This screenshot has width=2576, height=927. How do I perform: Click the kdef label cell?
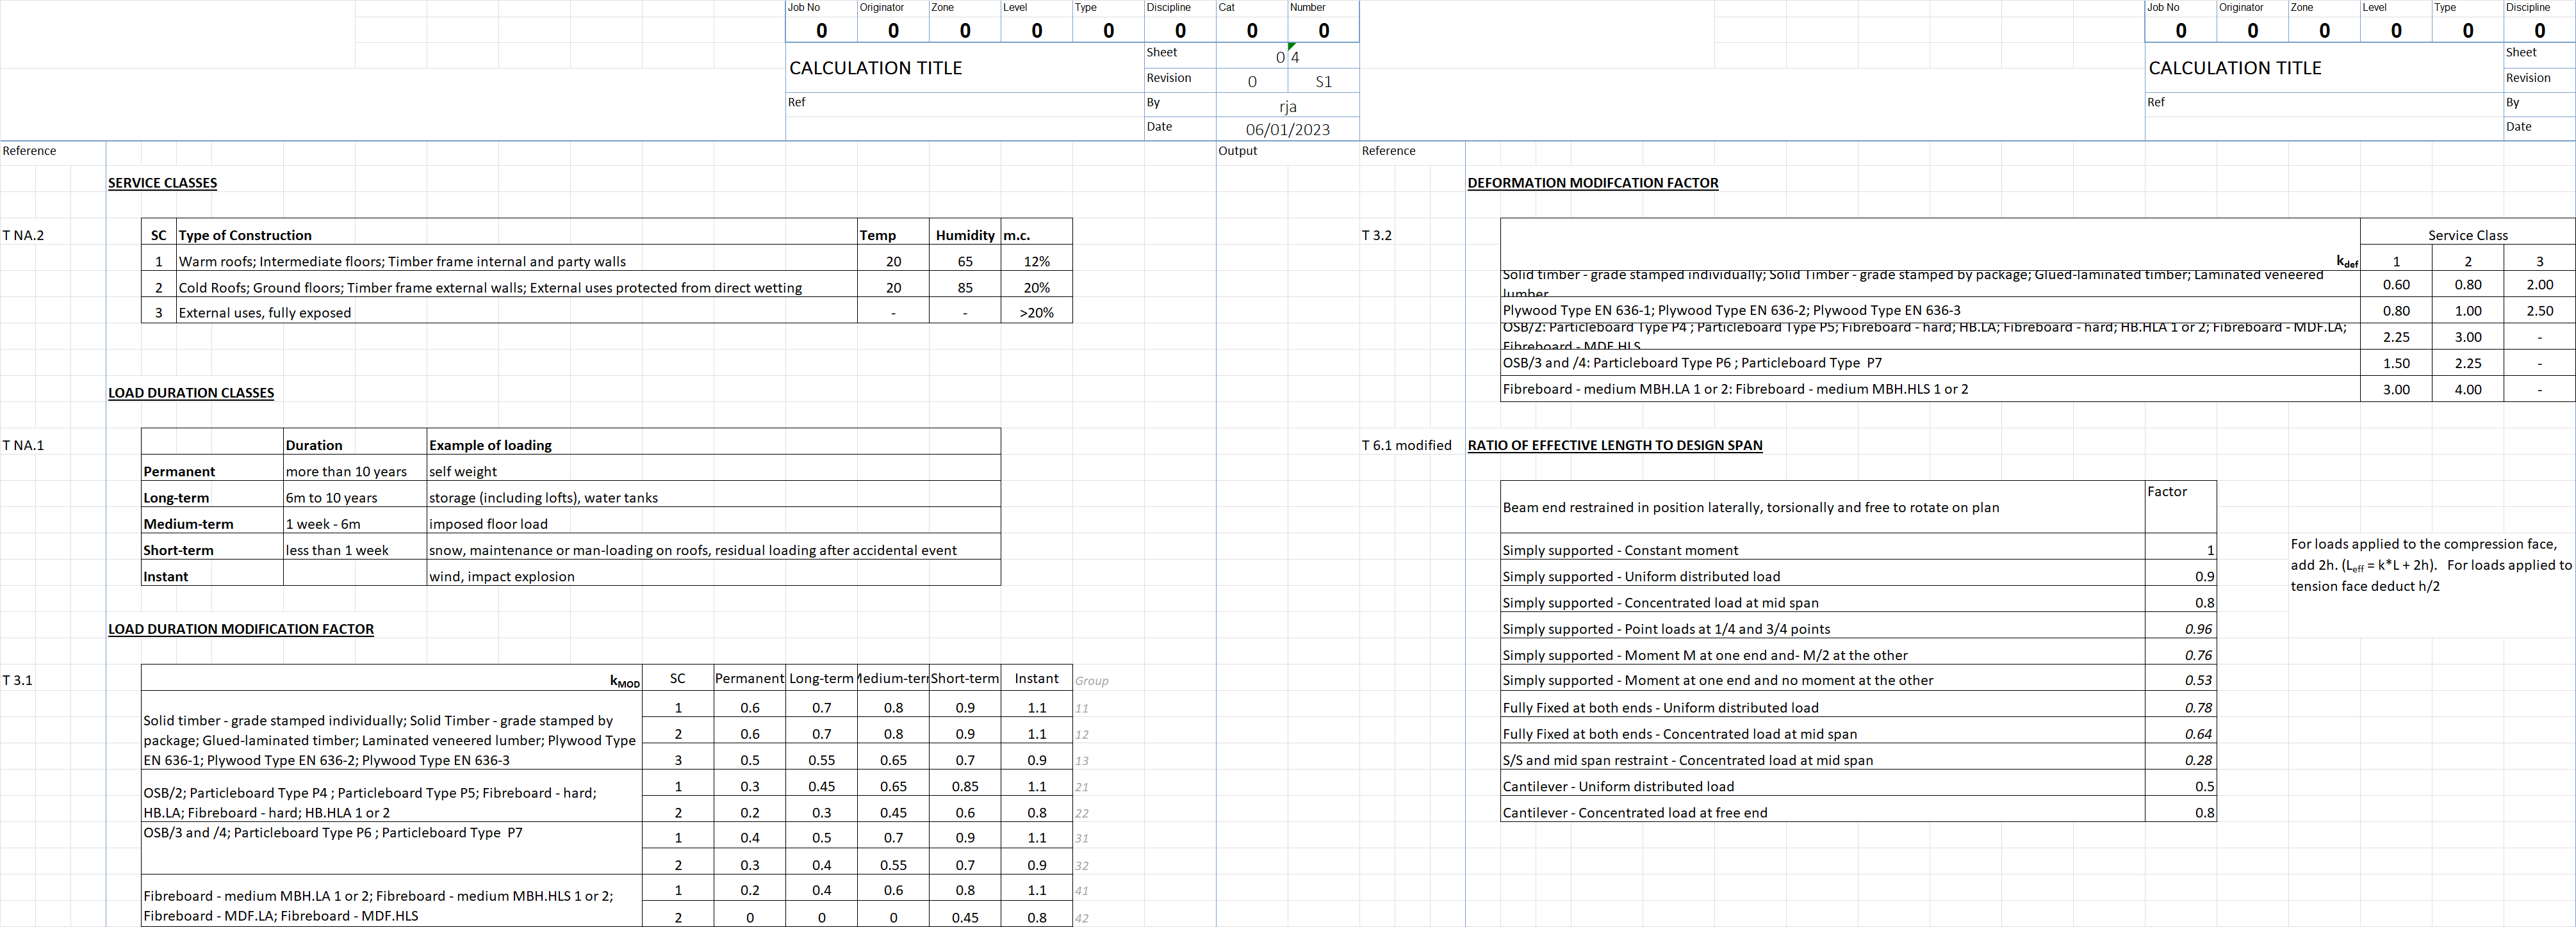tap(2347, 262)
